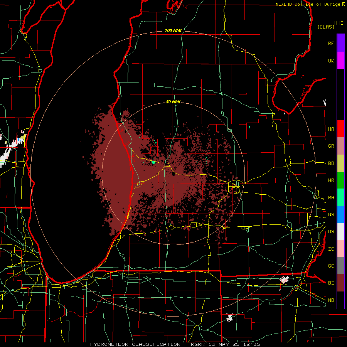Click the red HA color swatch
347x347 pixels.
click(340, 129)
